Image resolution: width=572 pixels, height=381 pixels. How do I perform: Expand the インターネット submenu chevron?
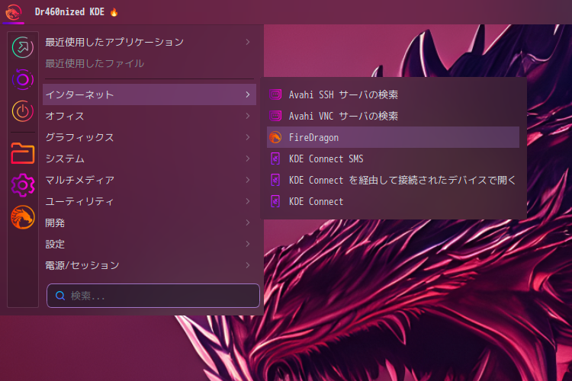[x=248, y=94]
